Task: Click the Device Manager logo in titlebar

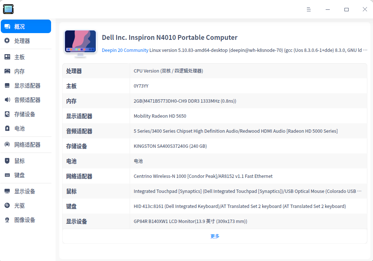Action: (x=8, y=9)
